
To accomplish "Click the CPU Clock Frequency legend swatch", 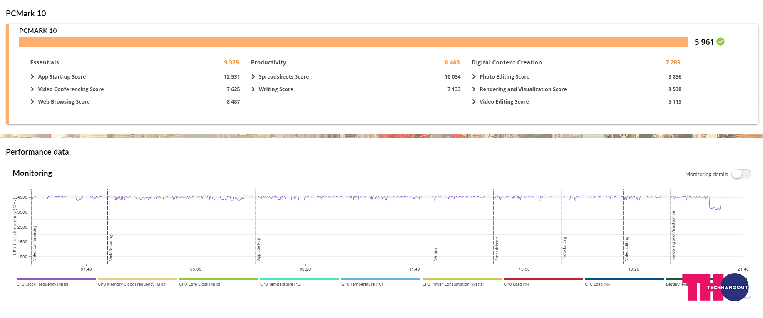I will click(56, 279).
